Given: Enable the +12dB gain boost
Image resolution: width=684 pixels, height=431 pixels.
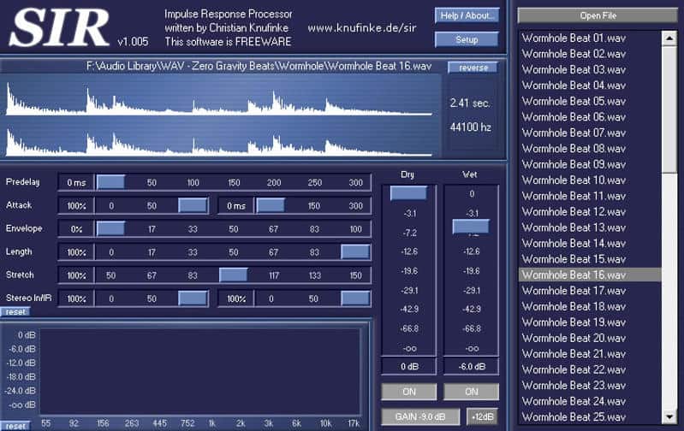Looking at the screenshot, I should [x=484, y=417].
